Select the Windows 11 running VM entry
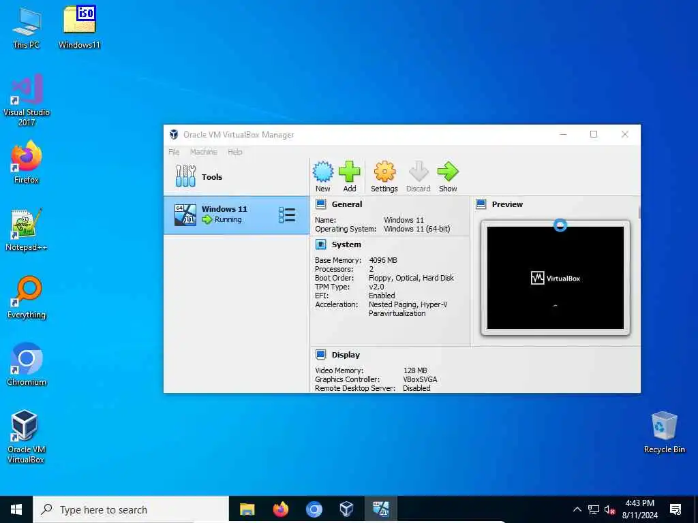This screenshot has height=523, width=698. [x=237, y=215]
